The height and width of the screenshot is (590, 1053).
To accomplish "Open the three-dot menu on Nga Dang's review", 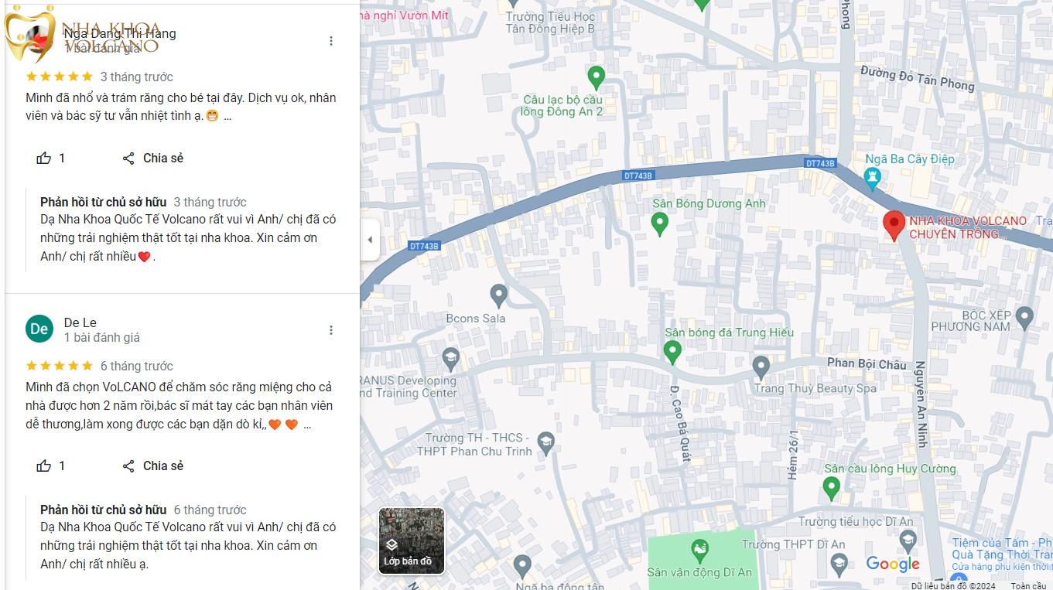I will point(331,41).
